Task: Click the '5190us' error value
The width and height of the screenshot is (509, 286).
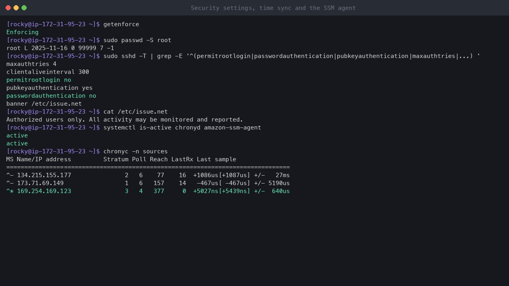Action: click(x=279, y=183)
